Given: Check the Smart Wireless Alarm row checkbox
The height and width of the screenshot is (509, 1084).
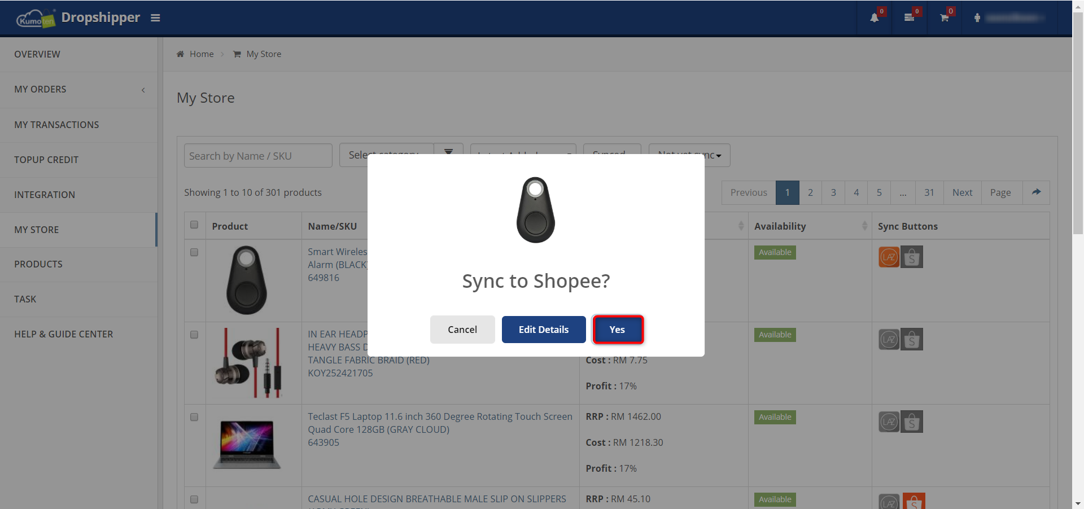Looking at the screenshot, I should [x=194, y=252].
